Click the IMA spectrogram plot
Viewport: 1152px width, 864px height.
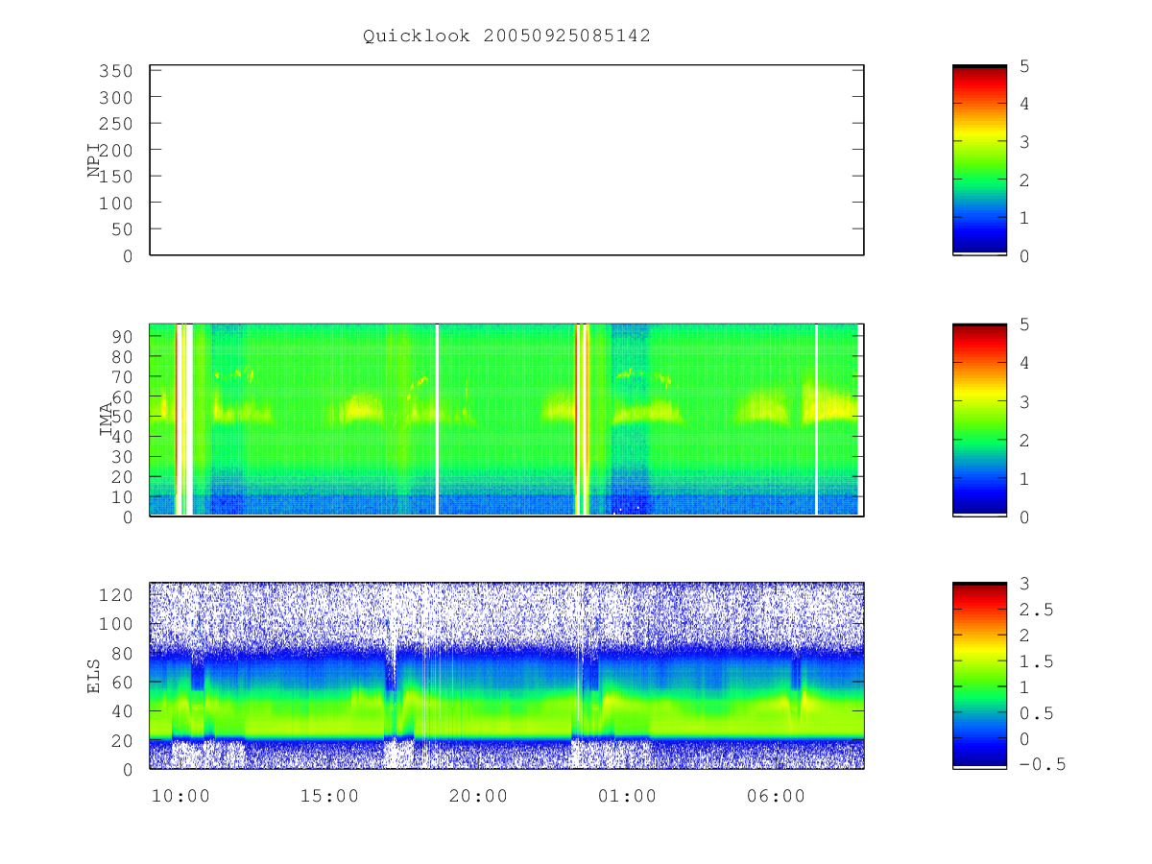click(507, 420)
